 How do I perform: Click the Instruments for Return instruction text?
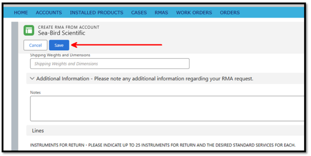coord(163,145)
